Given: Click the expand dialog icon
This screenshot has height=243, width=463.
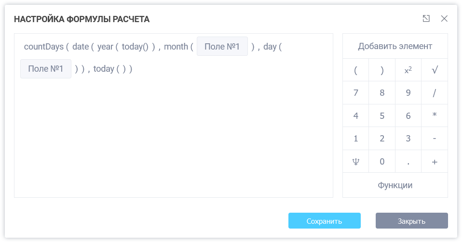Looking at the screenshot, I should [x=426, y=19].
